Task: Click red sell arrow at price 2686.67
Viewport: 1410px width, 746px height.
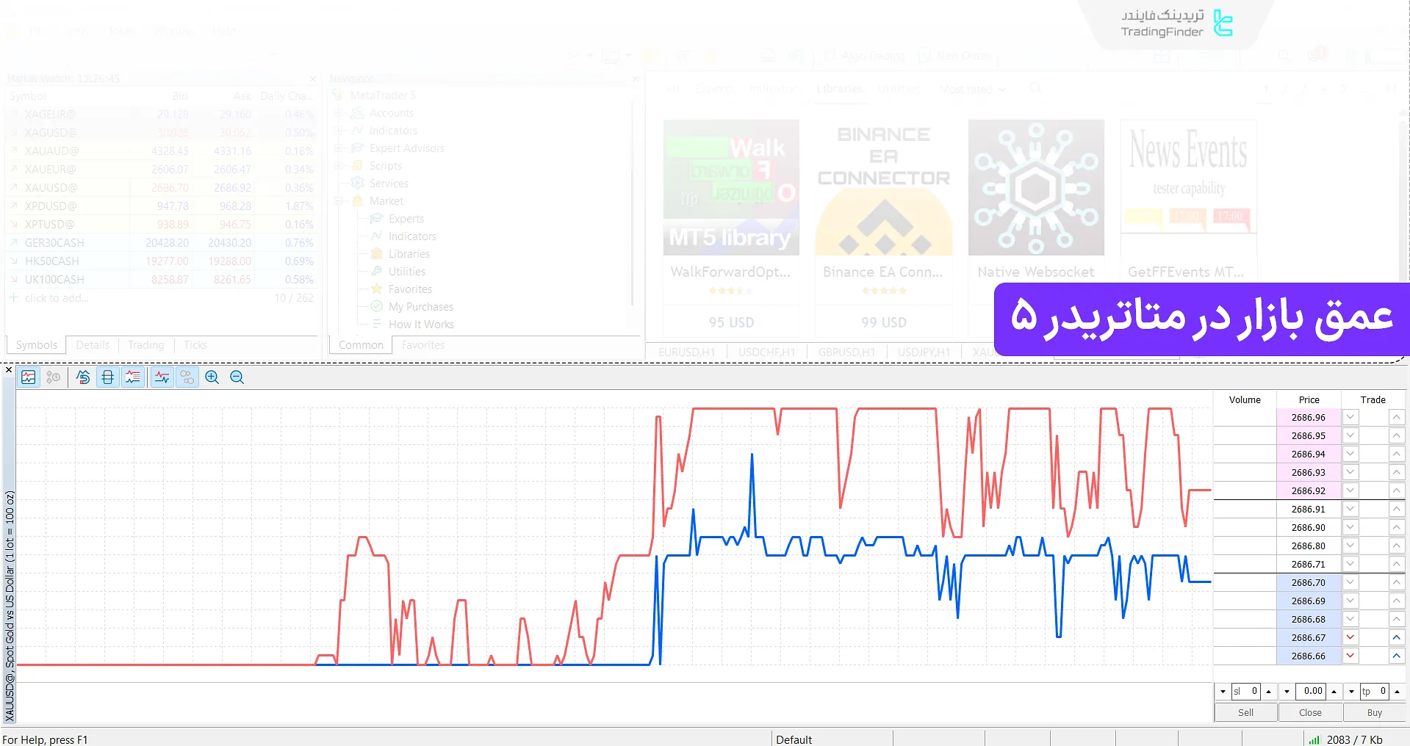Action: tap(1350, 637)
